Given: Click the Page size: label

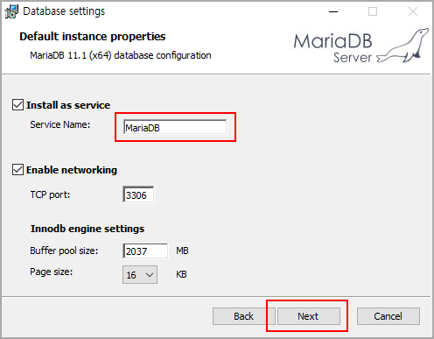Looking at the screenshot, I should [52, 272].
